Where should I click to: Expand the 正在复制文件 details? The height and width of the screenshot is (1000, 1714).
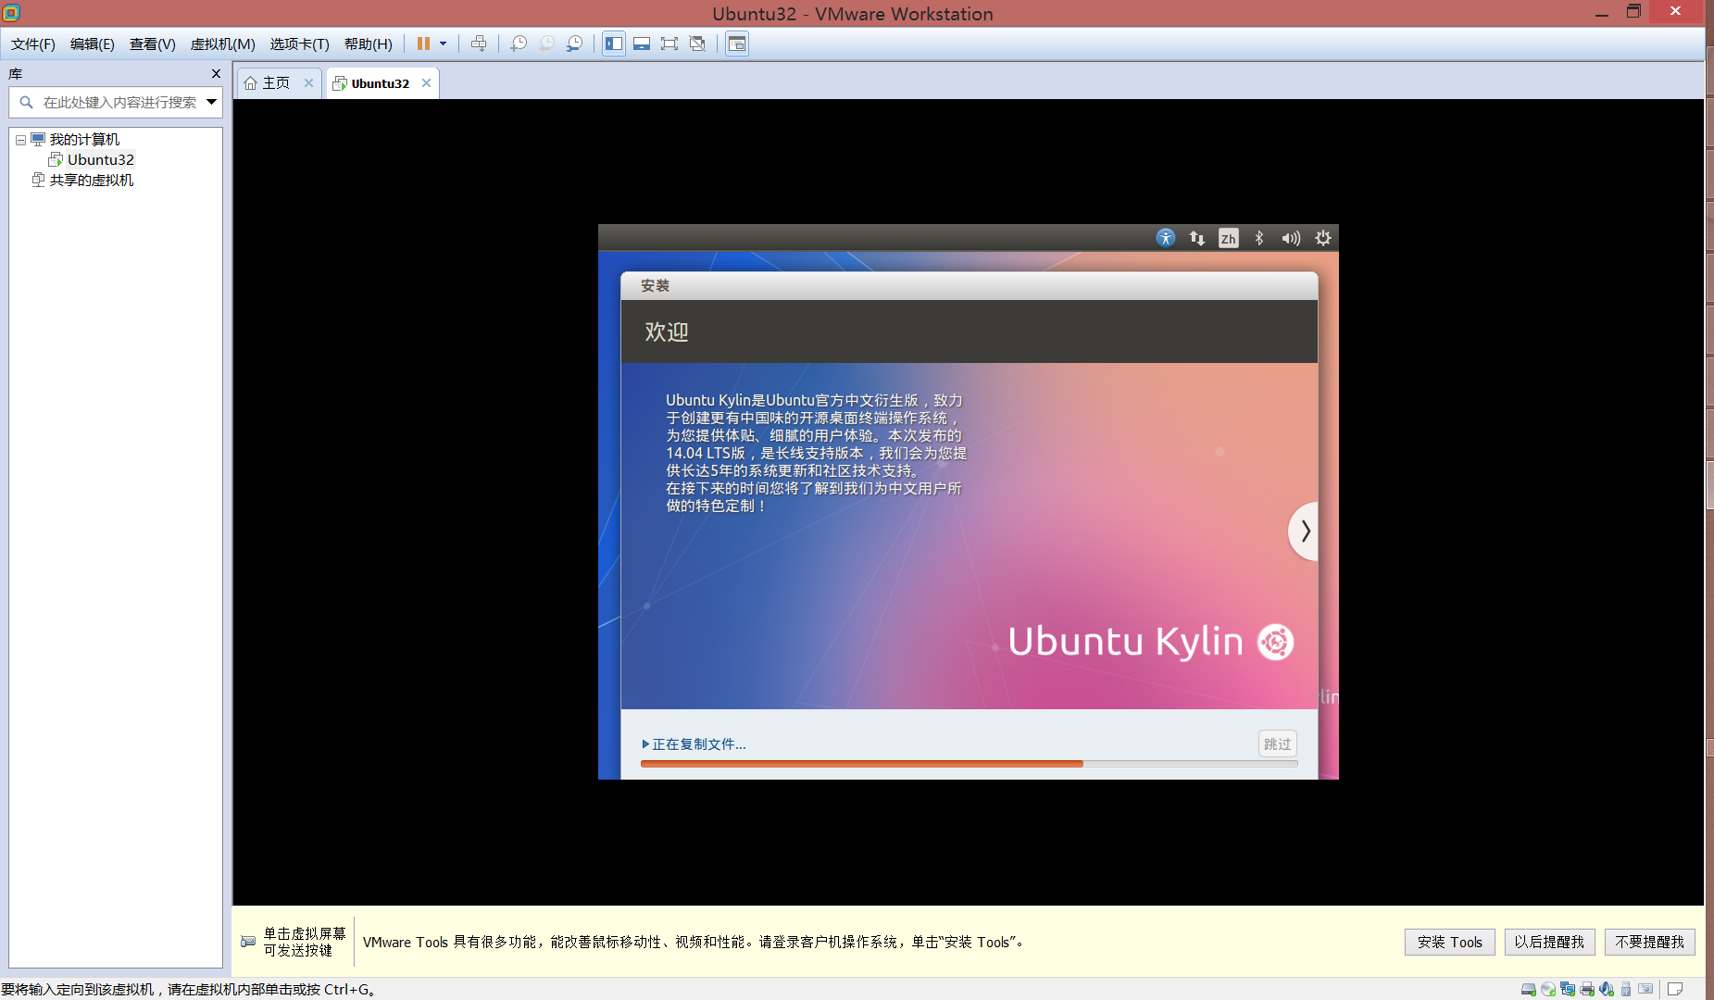click(694, 744)
